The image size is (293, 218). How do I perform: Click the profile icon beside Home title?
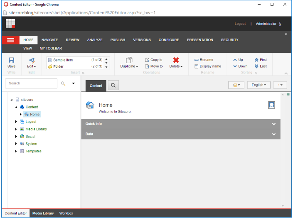click(x=271, y=105)
